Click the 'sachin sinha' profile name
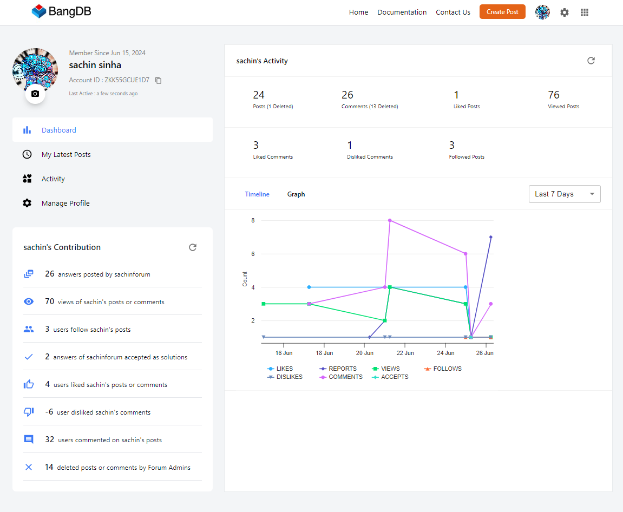This screenshot has width=623, height=512. (x=95, y=65)
